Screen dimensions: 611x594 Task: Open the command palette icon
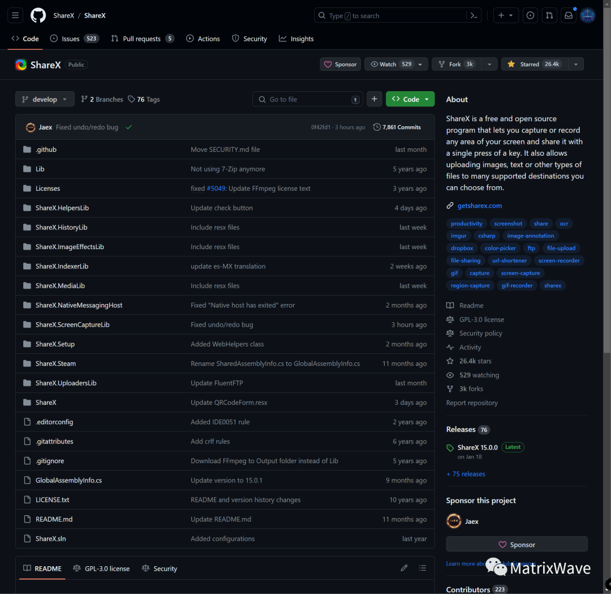(x=474, y=16)
